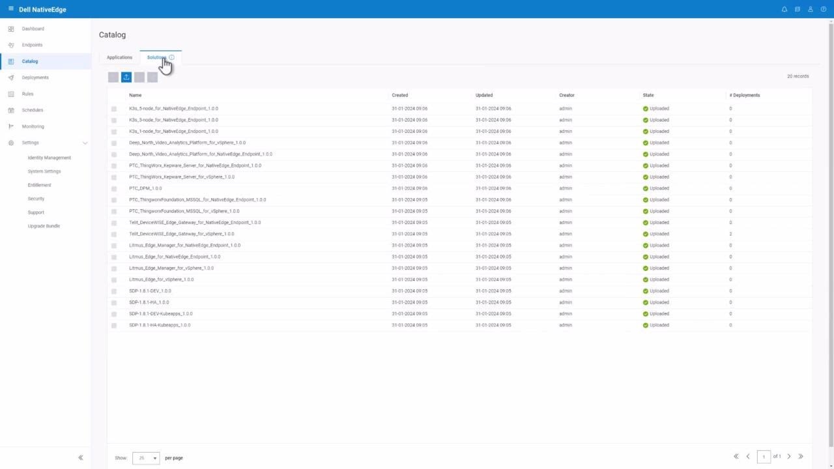Select checkbox for K3s_5-node_for_NativeEdge_Endpoint_1.0.0

114,109
